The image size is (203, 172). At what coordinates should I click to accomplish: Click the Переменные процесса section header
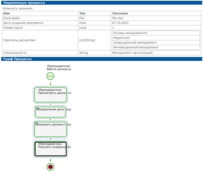[x=101, y=3]
